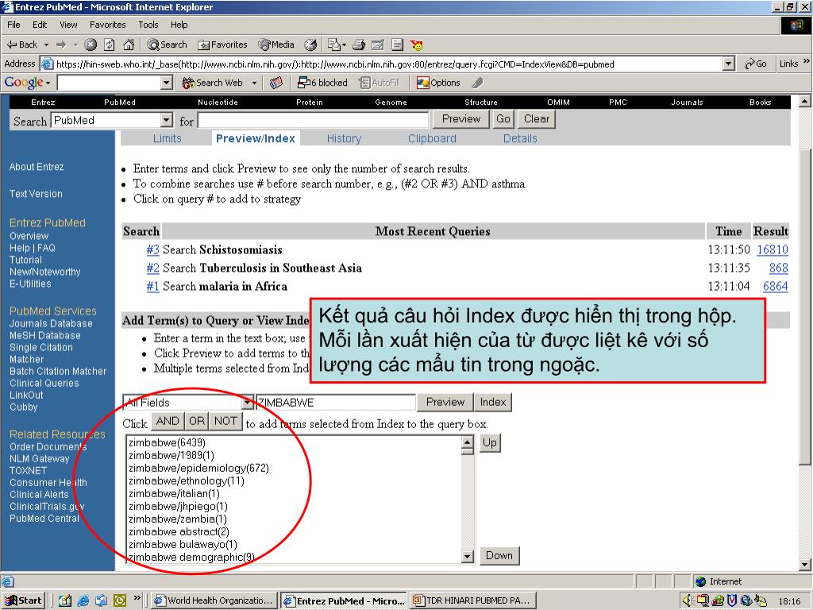This screenshot has height=610, width=813.
Task: Click the NOT operator button
Action: pos(225,421)
